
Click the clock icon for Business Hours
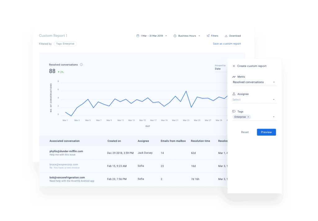(x=175, y=36)
